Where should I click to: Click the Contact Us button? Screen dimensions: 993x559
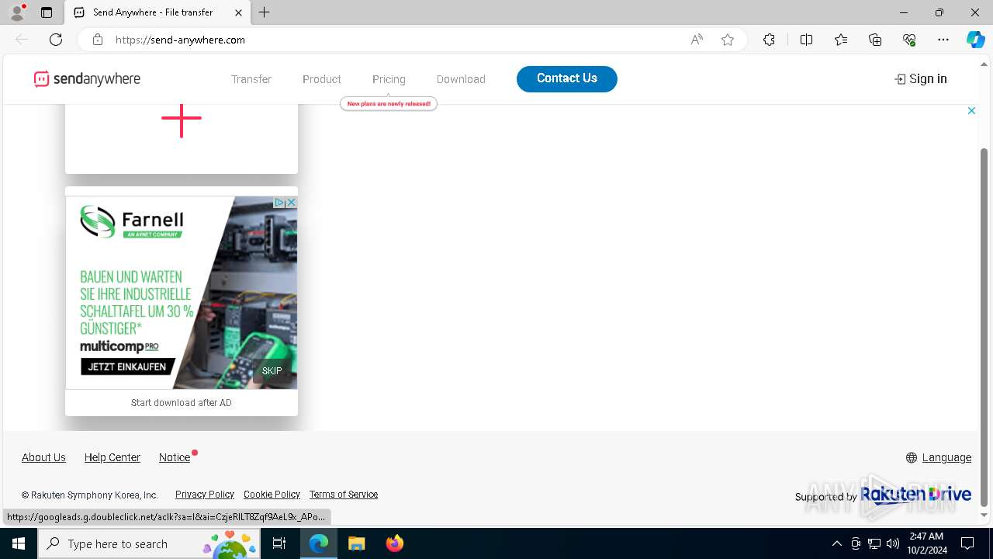coord(567,78)
